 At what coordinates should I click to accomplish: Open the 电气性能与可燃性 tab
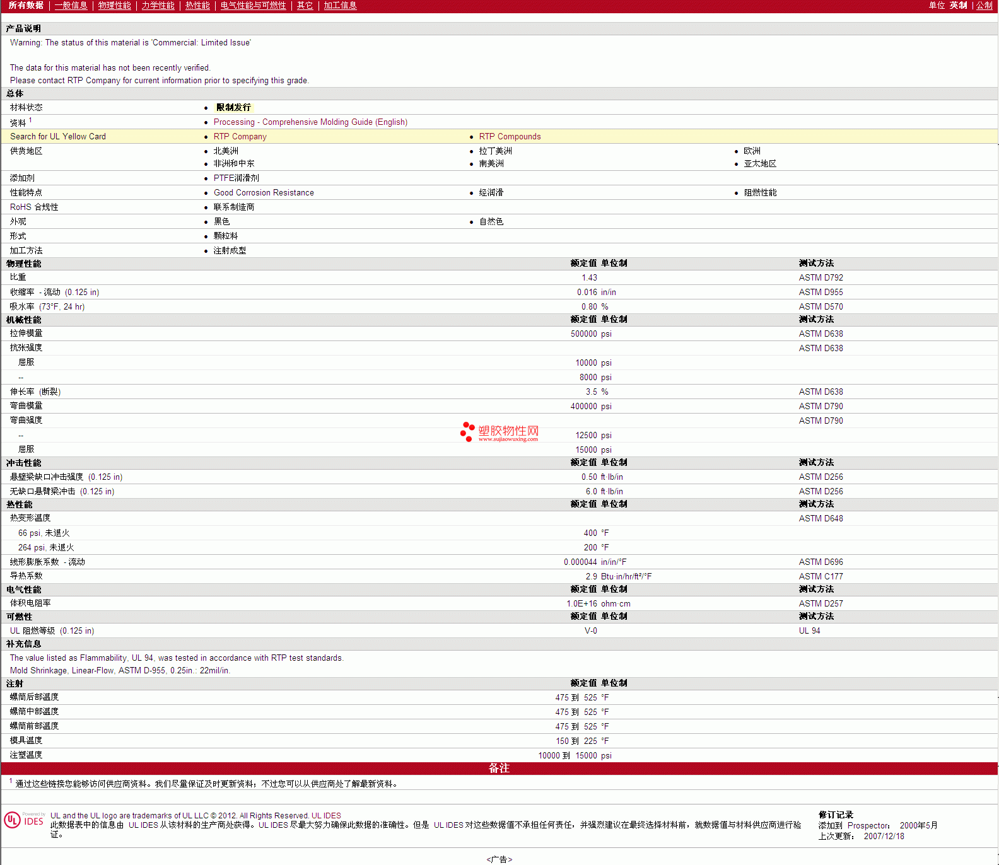[253, 5]
